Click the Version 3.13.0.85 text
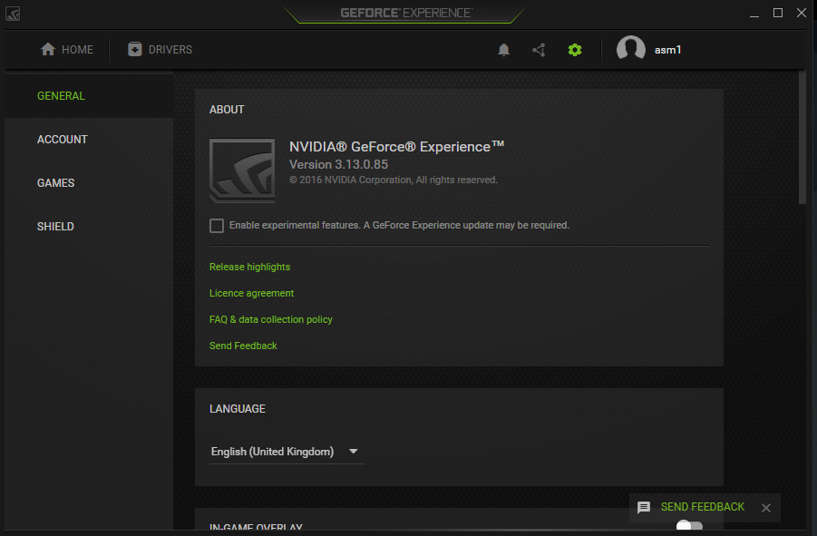Screen dimensions: 817x536 click(x=339, y=164)
